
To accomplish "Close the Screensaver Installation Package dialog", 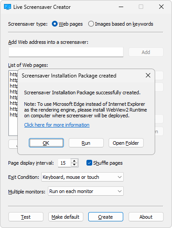I will [148, 75].
